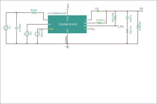Select the Vin voltage source symbol
Screen dimensions: 157x104
pyautogui.click(x=6, y=28)
